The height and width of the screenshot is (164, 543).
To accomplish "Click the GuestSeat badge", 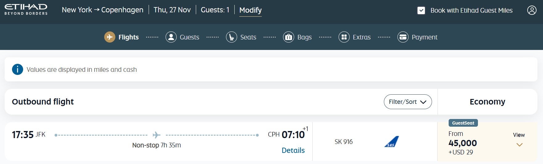I will (463, 123).
